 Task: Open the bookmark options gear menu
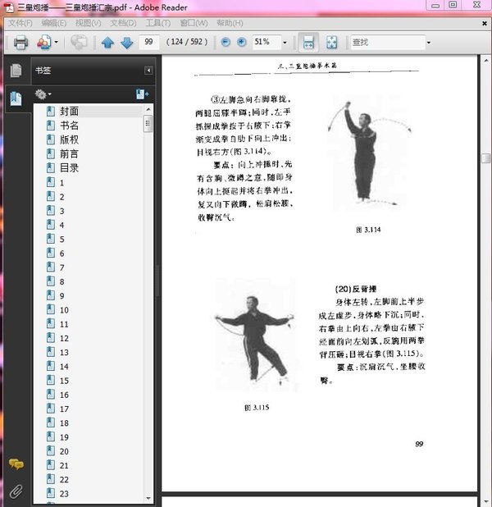(x=43, y=95)
